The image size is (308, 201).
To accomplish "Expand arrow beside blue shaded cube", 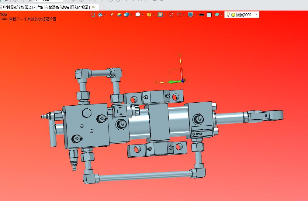I will 131,15.
